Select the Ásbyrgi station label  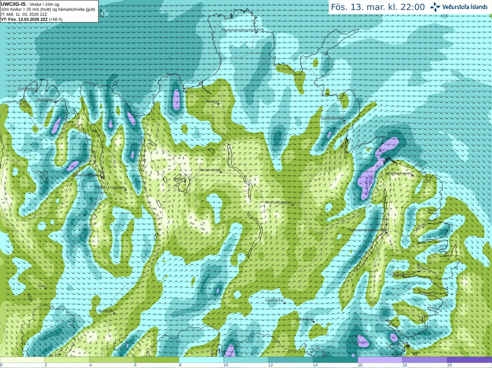pyautogui.click(x=212, y=101)
